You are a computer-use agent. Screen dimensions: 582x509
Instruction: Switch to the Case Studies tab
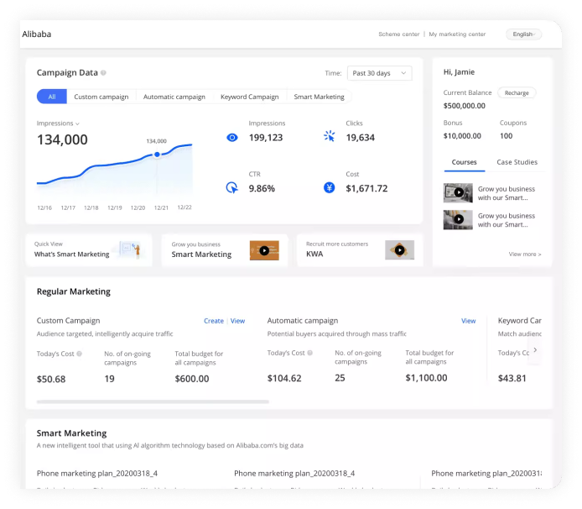(x=517, y=162)
